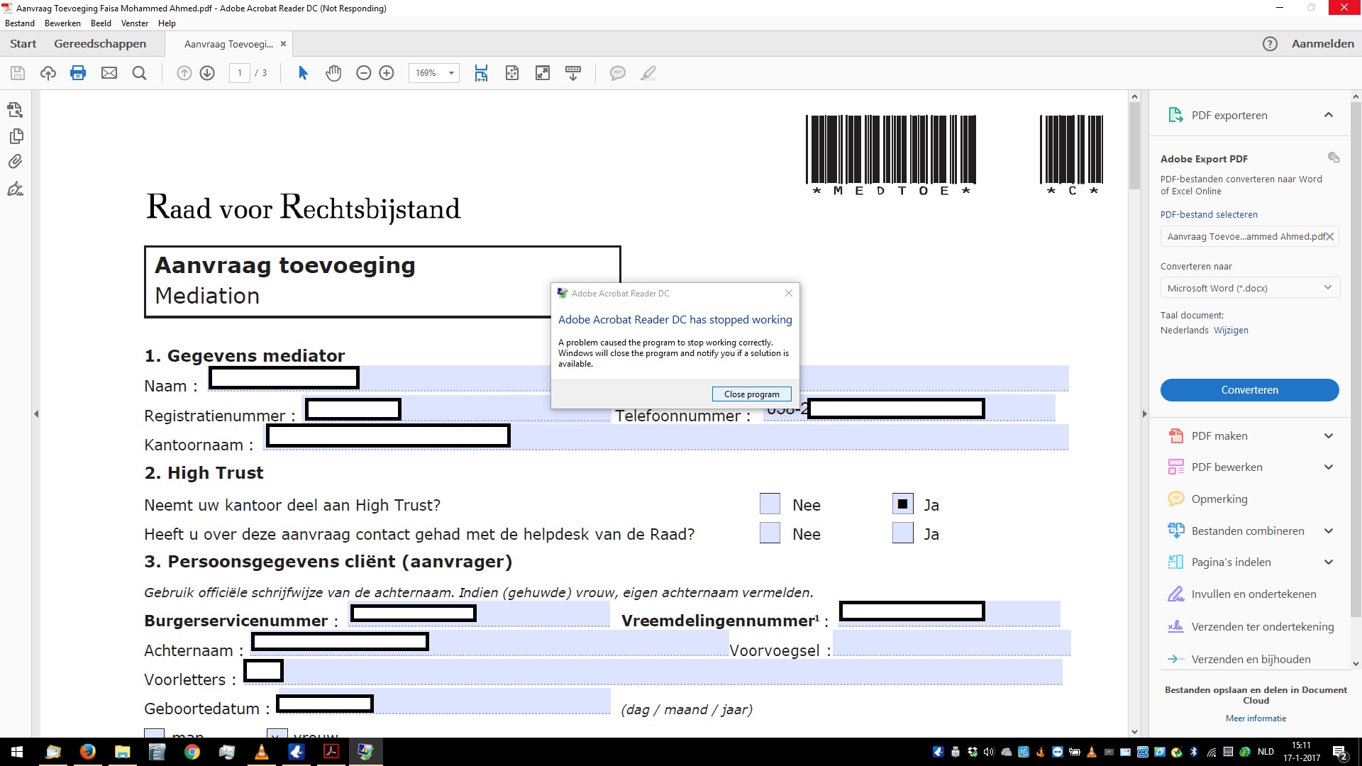The width and height of the screenshot is (1362, 766).
Task: Click the fit one full page icon
Action: (512, 73)
